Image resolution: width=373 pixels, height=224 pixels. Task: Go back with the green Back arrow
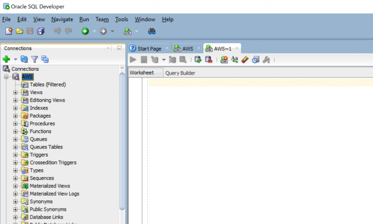(85, 31)
